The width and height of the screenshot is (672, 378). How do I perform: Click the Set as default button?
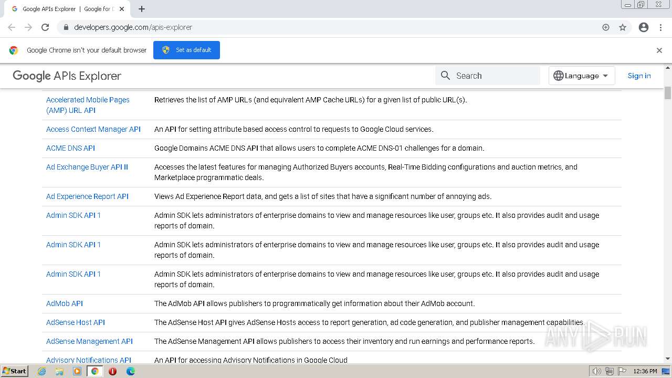click(x=186, y=50)
